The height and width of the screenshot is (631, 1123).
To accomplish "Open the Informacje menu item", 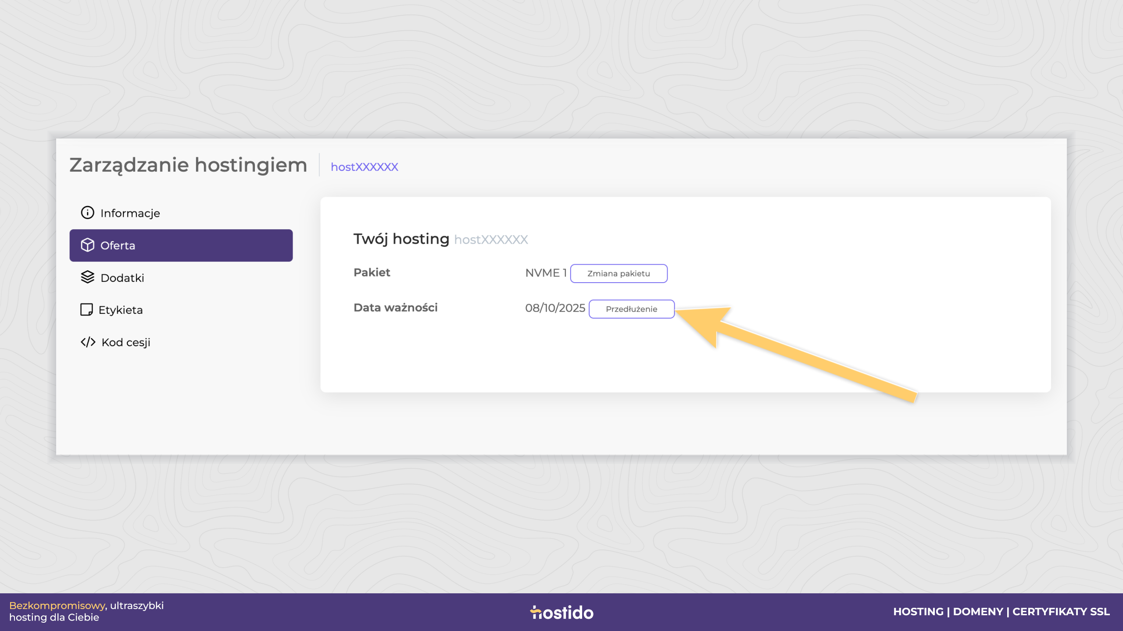I will tap(181, 213).
